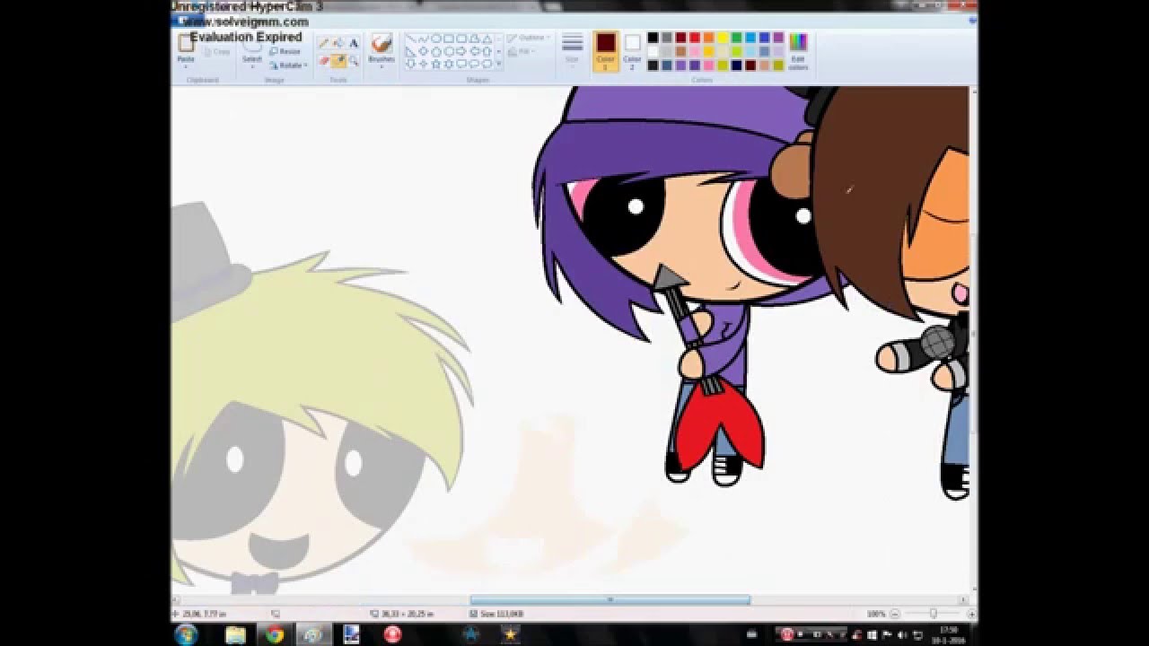The height and width of the screenshot is (646, 1149).
Task: Choose the Hexagon shape
Action: pos(449,51)
